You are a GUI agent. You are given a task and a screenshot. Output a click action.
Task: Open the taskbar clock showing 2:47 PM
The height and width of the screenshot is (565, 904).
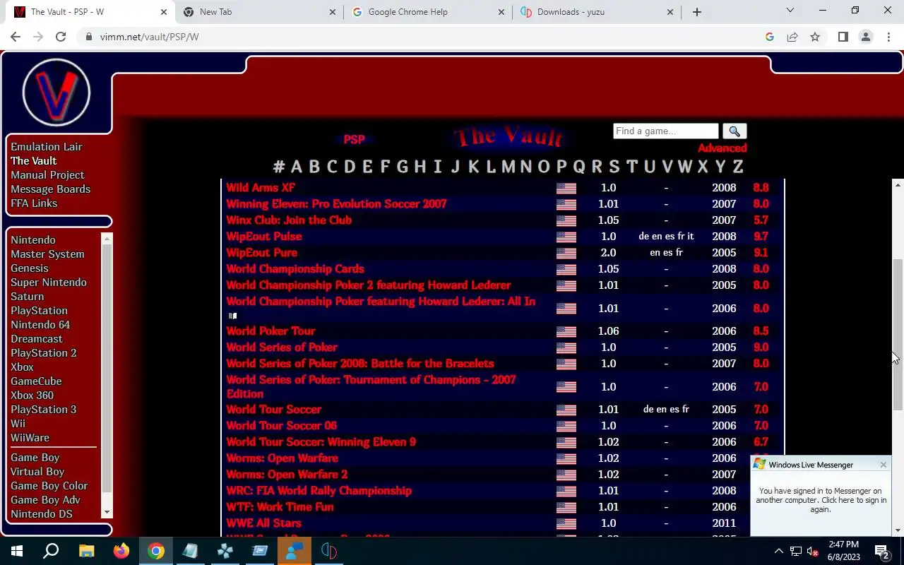[844, 551]
